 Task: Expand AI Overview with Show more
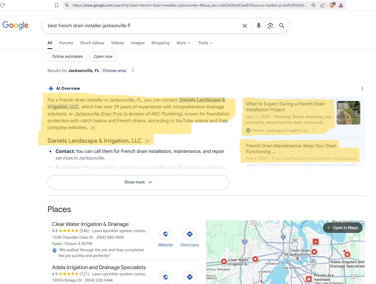click(139, 182)
